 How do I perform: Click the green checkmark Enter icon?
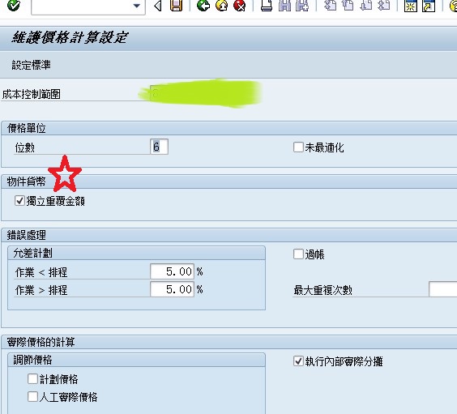[x=13, y=5]
